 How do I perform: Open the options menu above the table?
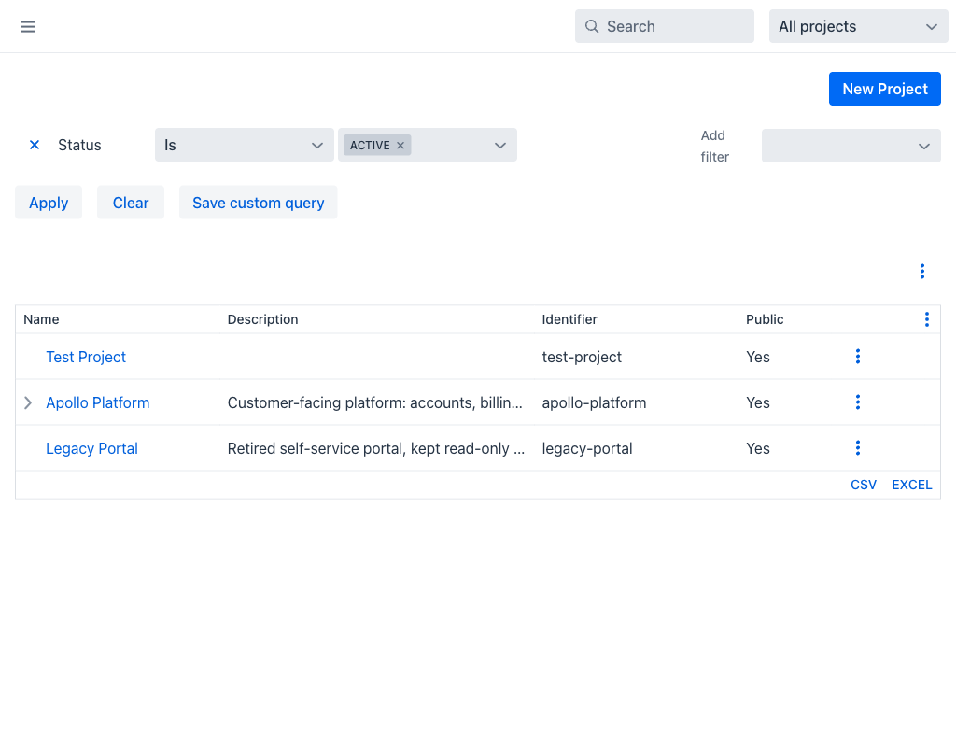(x=921, y=272)
